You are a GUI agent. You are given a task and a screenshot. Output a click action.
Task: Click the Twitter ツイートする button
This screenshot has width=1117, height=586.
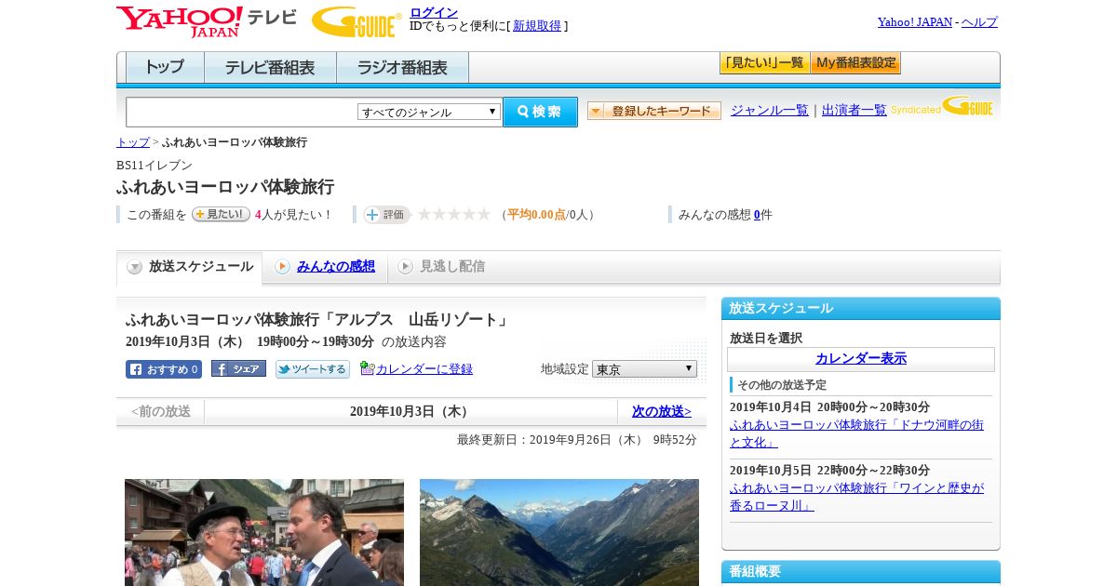click(313, 369)
